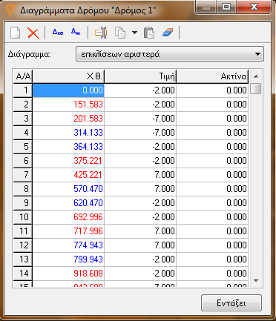Click the Τιμή column header
The image size is (276, 321).
coord(140,76)
